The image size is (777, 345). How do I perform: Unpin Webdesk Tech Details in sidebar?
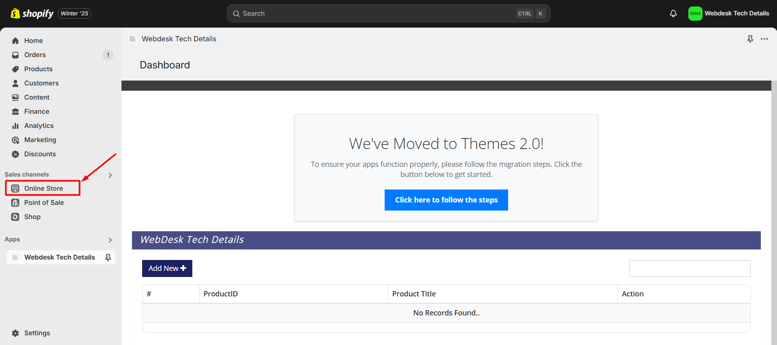(x=108, y=258)
